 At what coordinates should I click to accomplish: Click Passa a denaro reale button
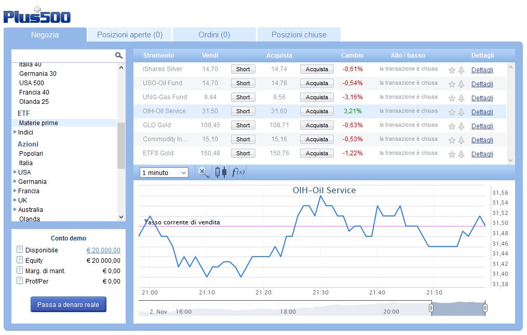click(69, 304)
